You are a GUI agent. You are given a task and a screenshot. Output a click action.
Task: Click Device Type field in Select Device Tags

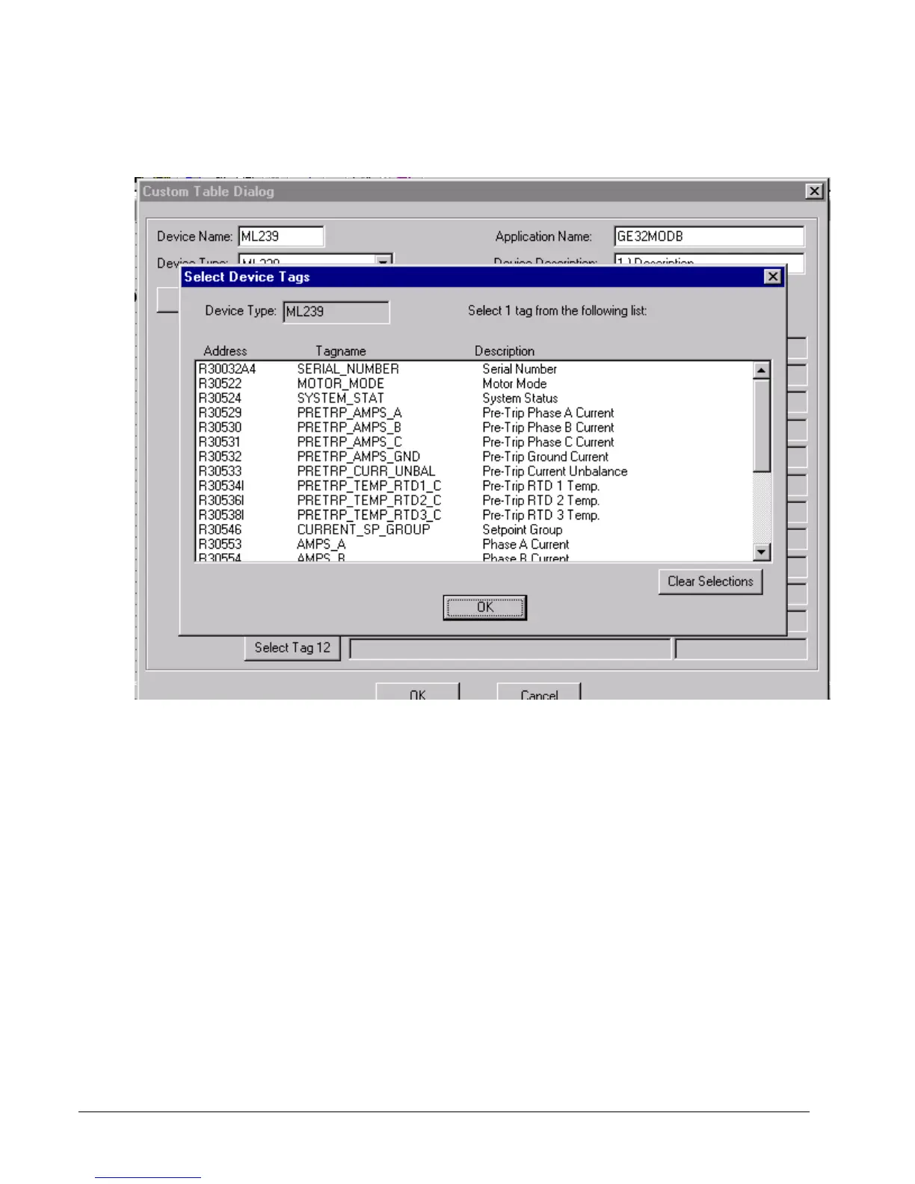[x=336, y=312]
